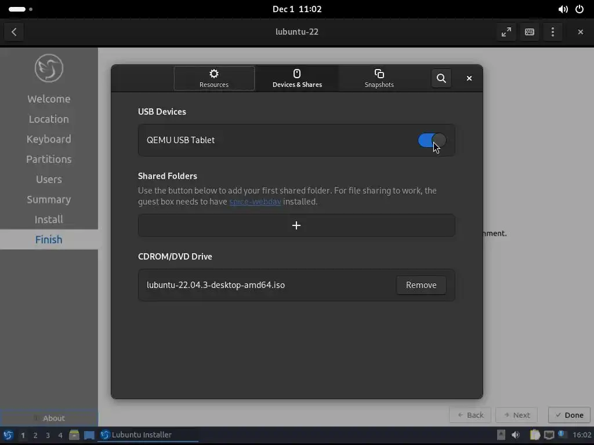Switch to the Resources tab
This screenshot has height=445, width=594.
(214, 78)
